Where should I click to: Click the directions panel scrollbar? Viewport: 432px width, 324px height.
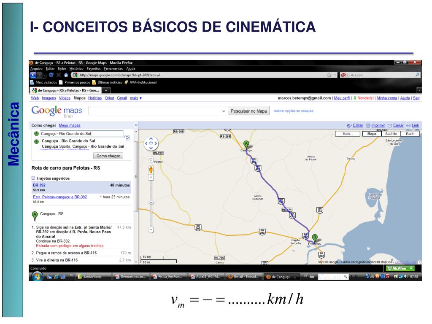click(x=135, y=176)
